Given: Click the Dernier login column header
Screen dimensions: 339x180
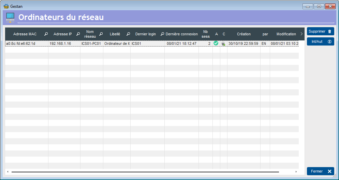Looking at the screenshot, I should (145, 34).
